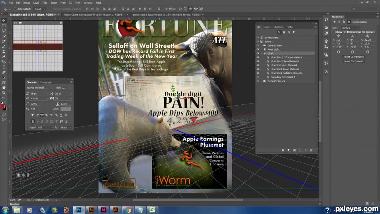The image size is (380, 214).
Task: Open the Units Inches dropdown
Action: coord(351,28)
